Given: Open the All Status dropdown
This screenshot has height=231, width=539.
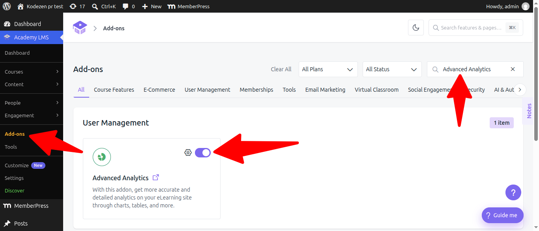Looking at the screenshot, I should tap(392, 69).
